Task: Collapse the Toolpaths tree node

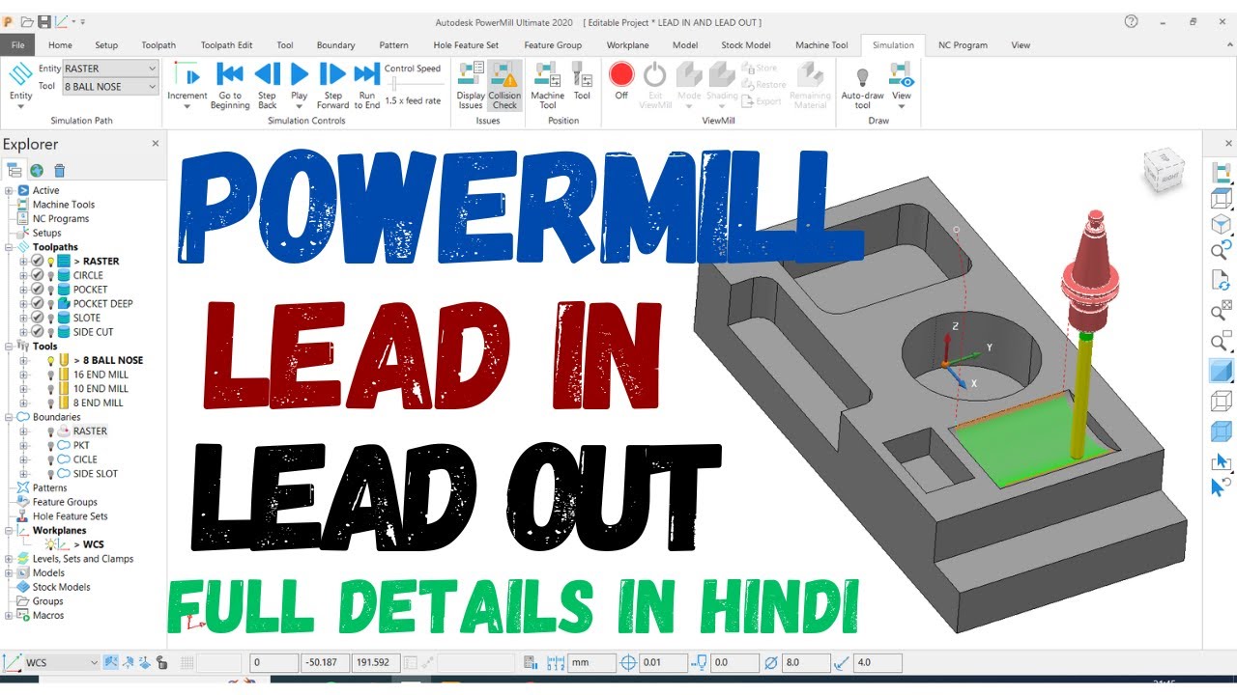Action: pos(9,247)
